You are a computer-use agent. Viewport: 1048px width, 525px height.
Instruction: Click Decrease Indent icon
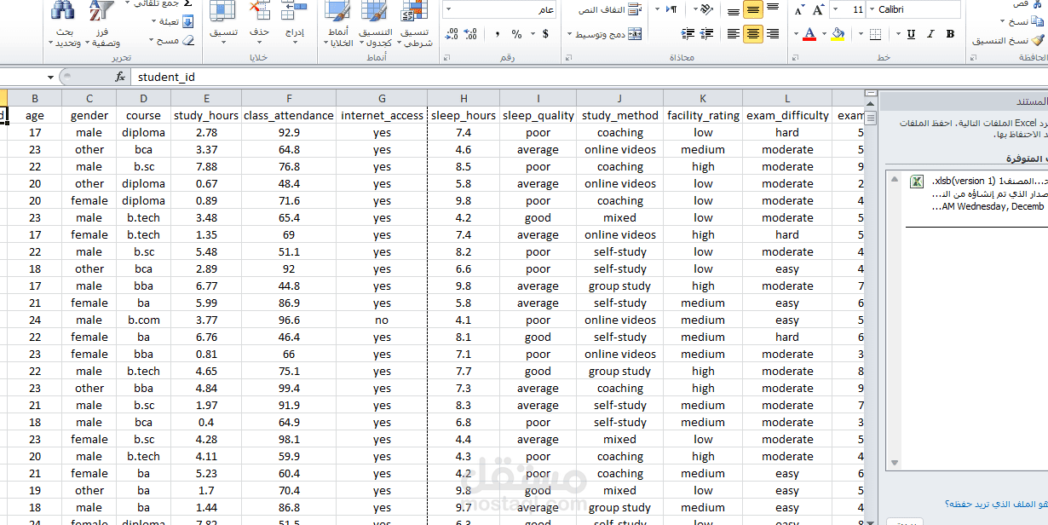point(707,34)
